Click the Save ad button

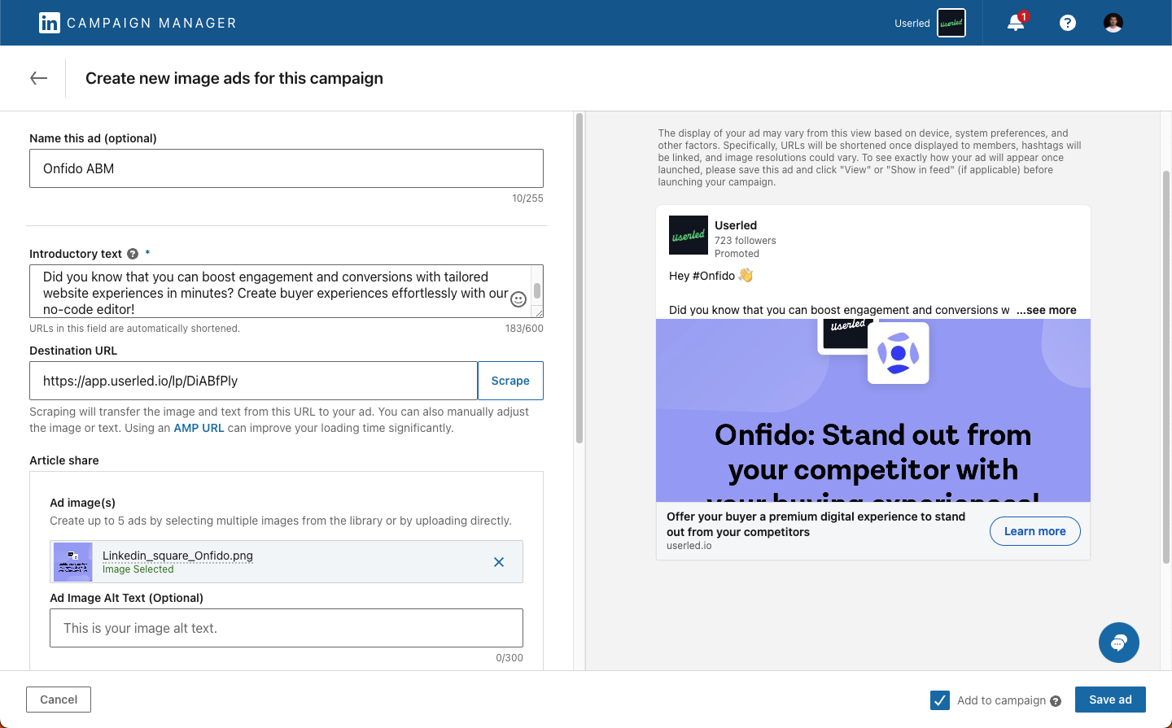pos(1110,700)
